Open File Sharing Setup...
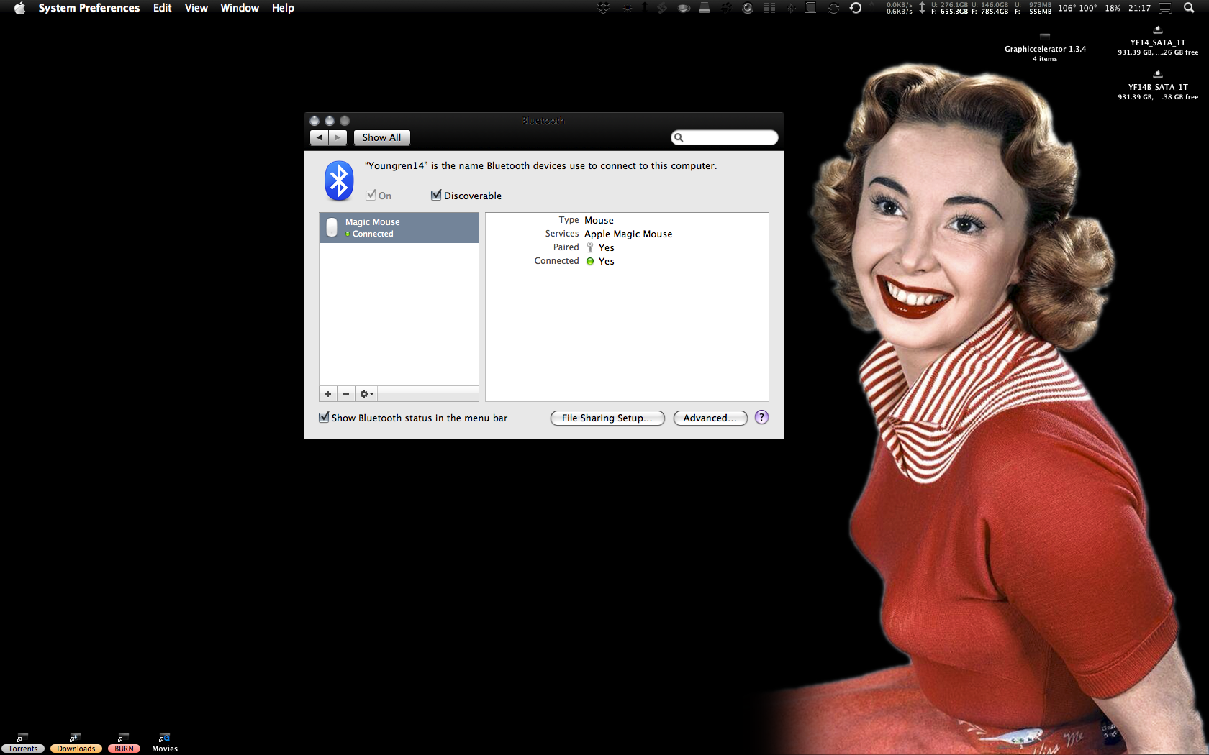Viewport: 1209px width, 755px height. [x=607, y=418]
